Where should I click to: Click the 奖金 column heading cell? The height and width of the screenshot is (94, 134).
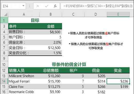[x=118, y=70]
